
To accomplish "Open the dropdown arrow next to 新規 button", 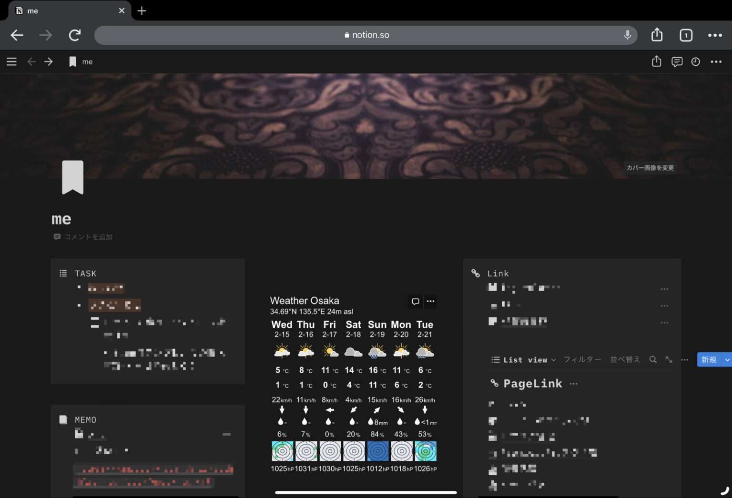I will (x=727, y=360).
